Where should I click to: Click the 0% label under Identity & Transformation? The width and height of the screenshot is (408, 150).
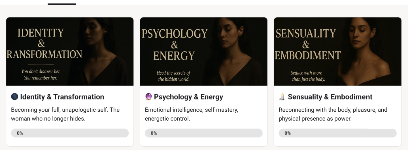click(20, 133)
